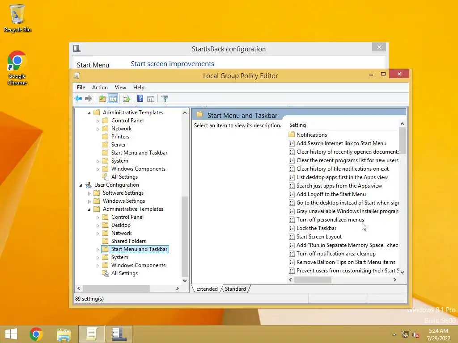Switch to the Standard tab

click(x=235, y=289)
